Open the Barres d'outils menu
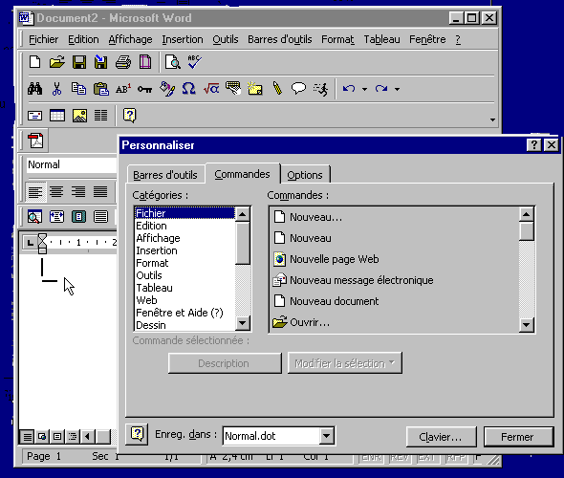The image size is (564, 478). coord(279,39)
